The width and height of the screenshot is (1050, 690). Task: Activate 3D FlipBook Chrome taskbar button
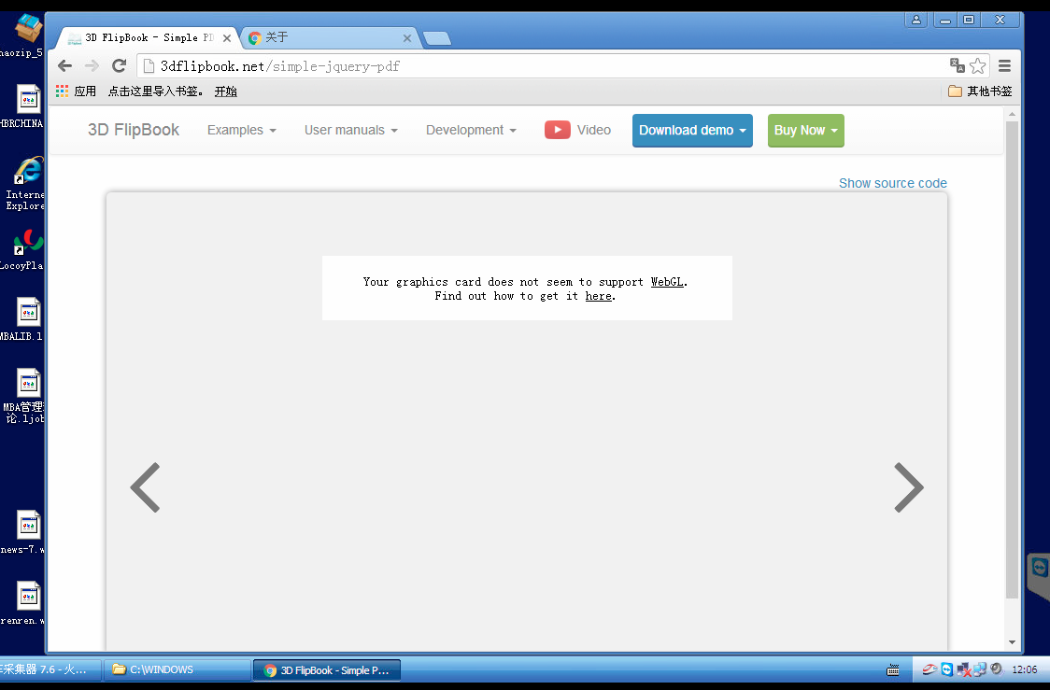[x=327, y=669]
